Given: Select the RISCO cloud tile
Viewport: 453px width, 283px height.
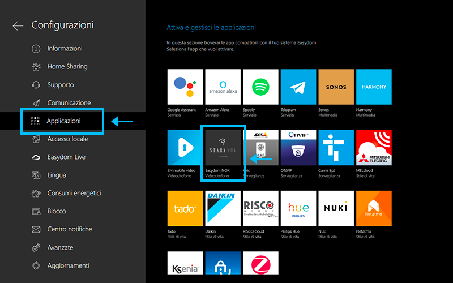Looking at the screenshot, I should pos(260,208).
